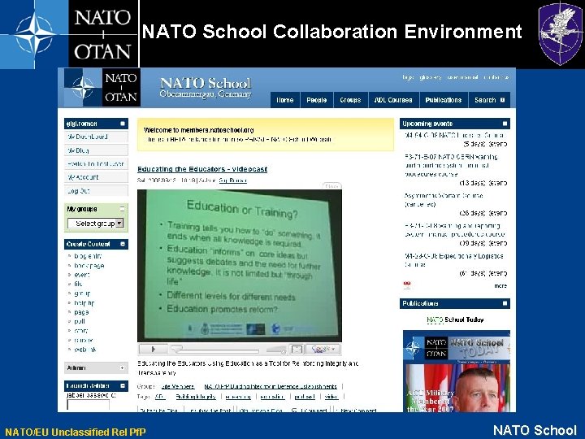Image resolution: width=585 pixels, height=439 pixels.
Task: Open the Publications tab
Action: pyautogui.click(x=444, y=100)
